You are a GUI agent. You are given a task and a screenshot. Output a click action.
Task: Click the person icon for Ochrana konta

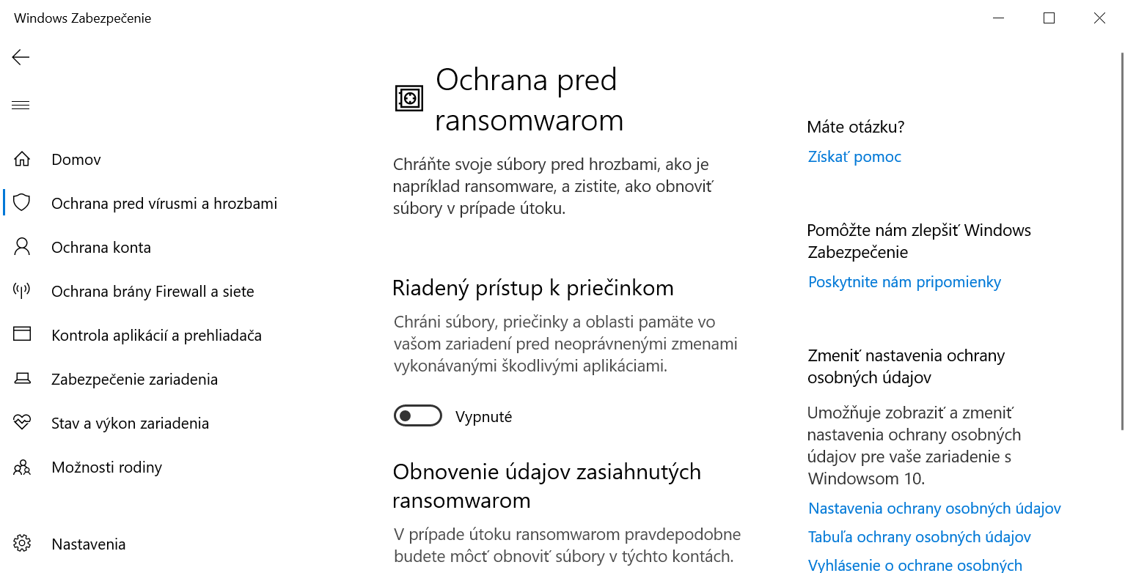pos(22,247)
